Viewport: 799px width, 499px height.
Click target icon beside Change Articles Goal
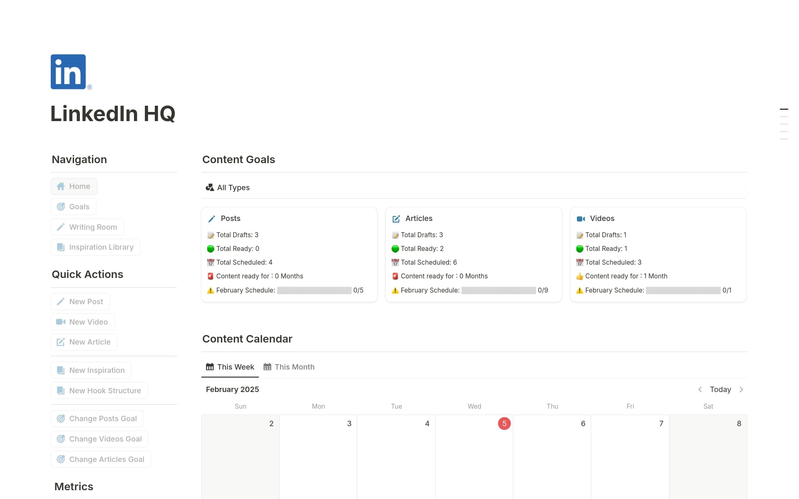tap(61, 459)
